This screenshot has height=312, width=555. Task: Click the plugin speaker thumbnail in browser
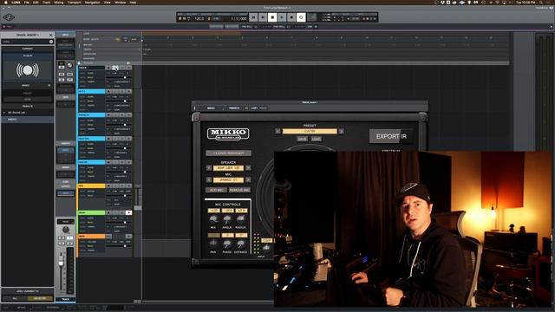27,70
